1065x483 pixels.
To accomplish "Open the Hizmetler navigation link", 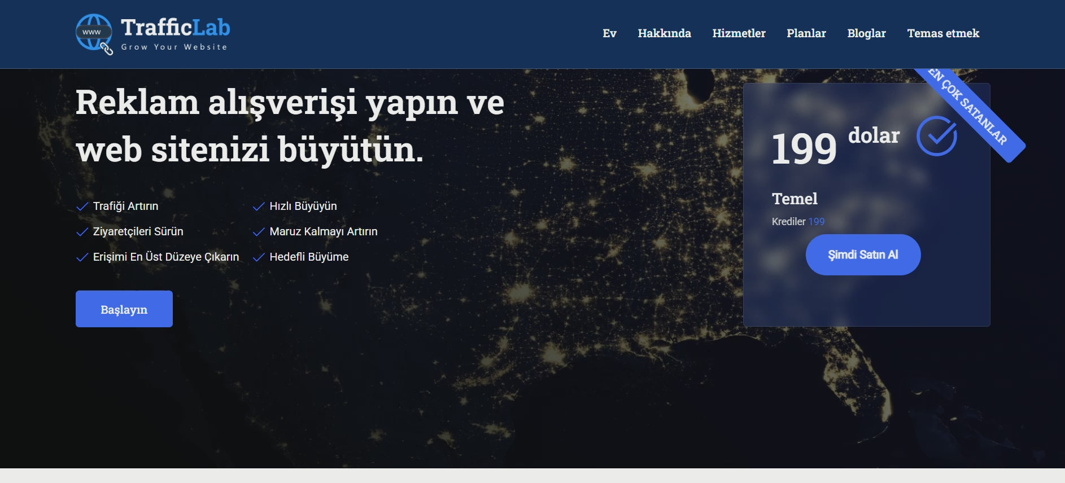I will pos(739,33).
